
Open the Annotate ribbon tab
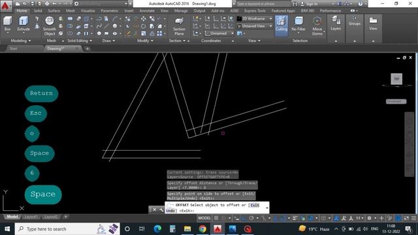[147, 10]
